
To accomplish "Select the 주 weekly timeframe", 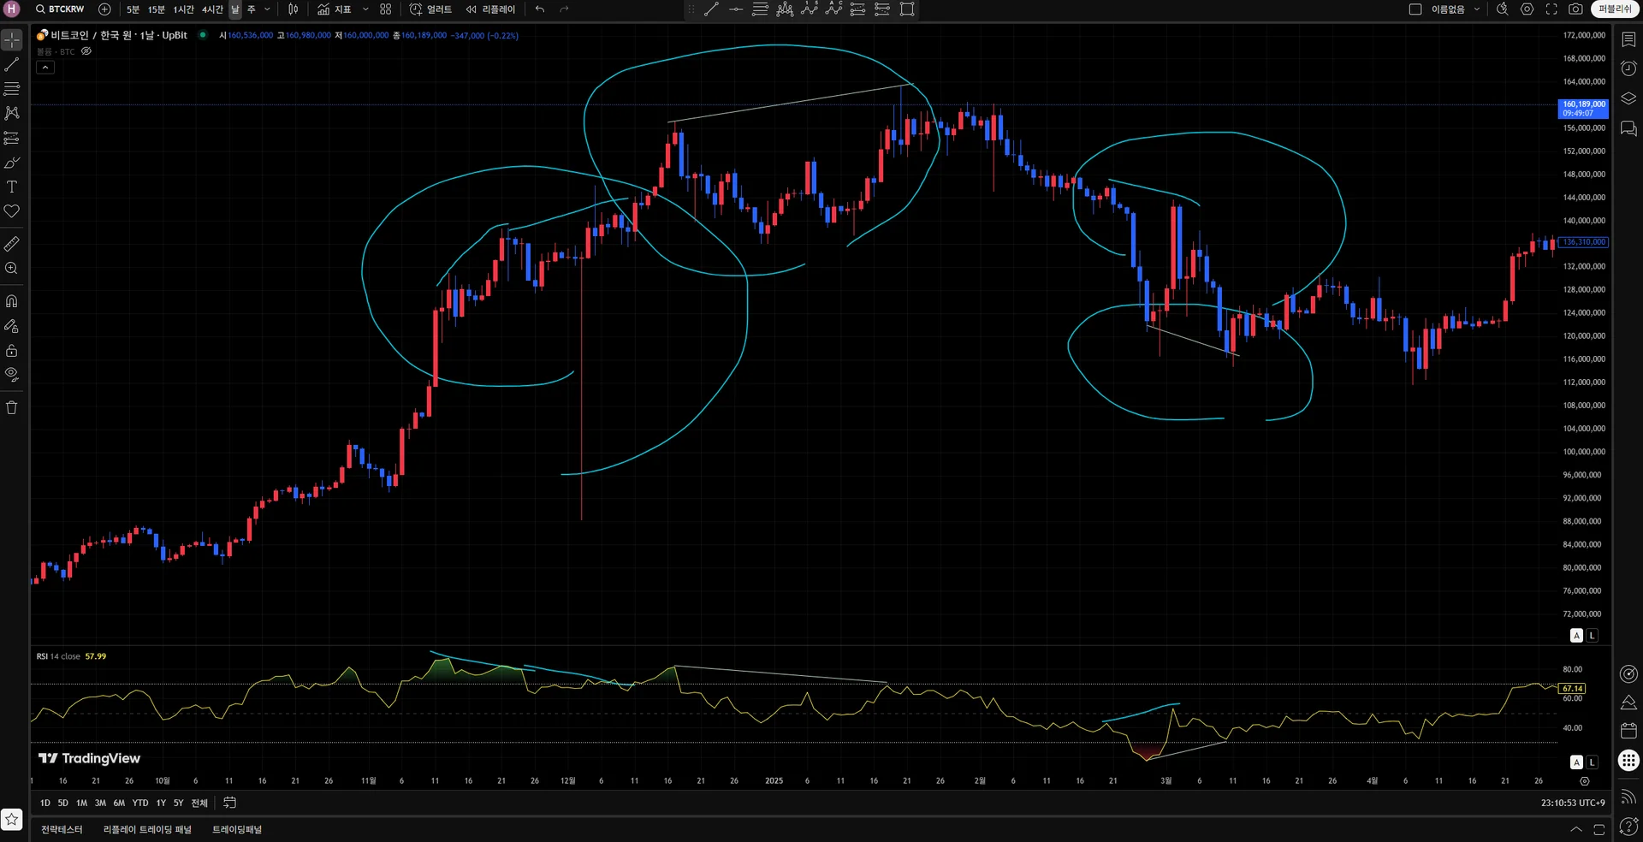I will (252, 9).
